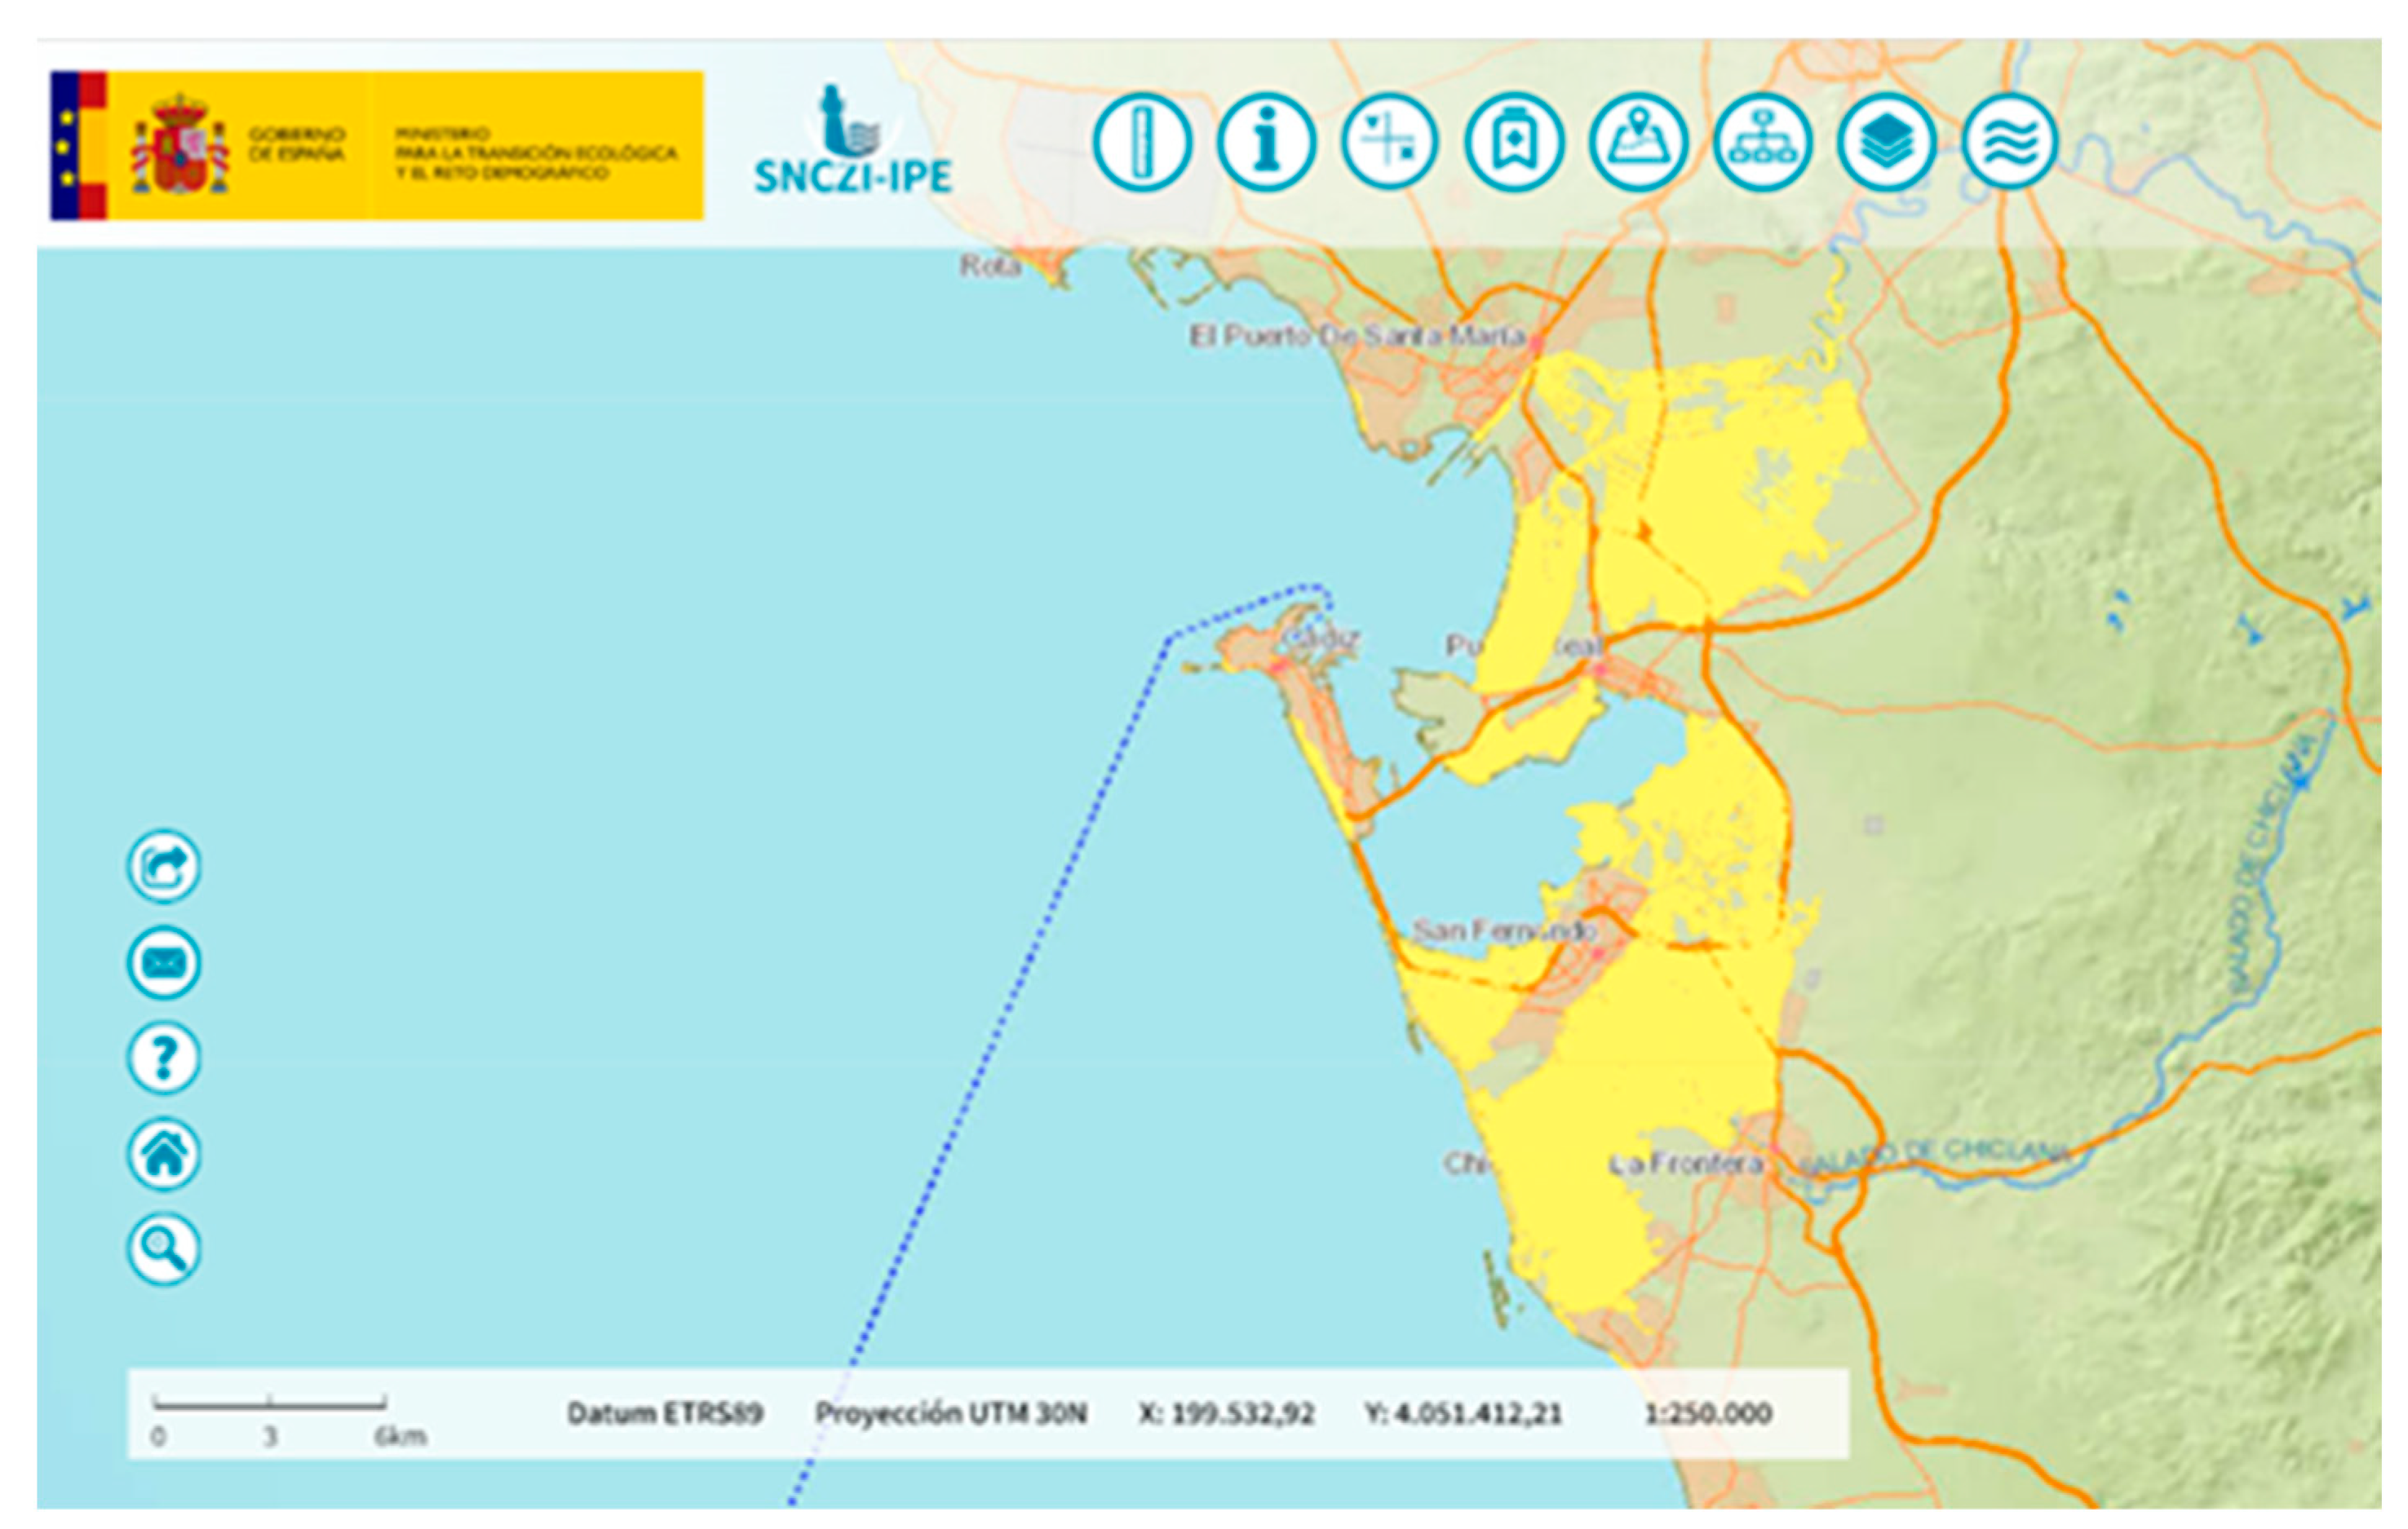
Task: Open the magnifier search icon
Action: [x=164, y=1248]
